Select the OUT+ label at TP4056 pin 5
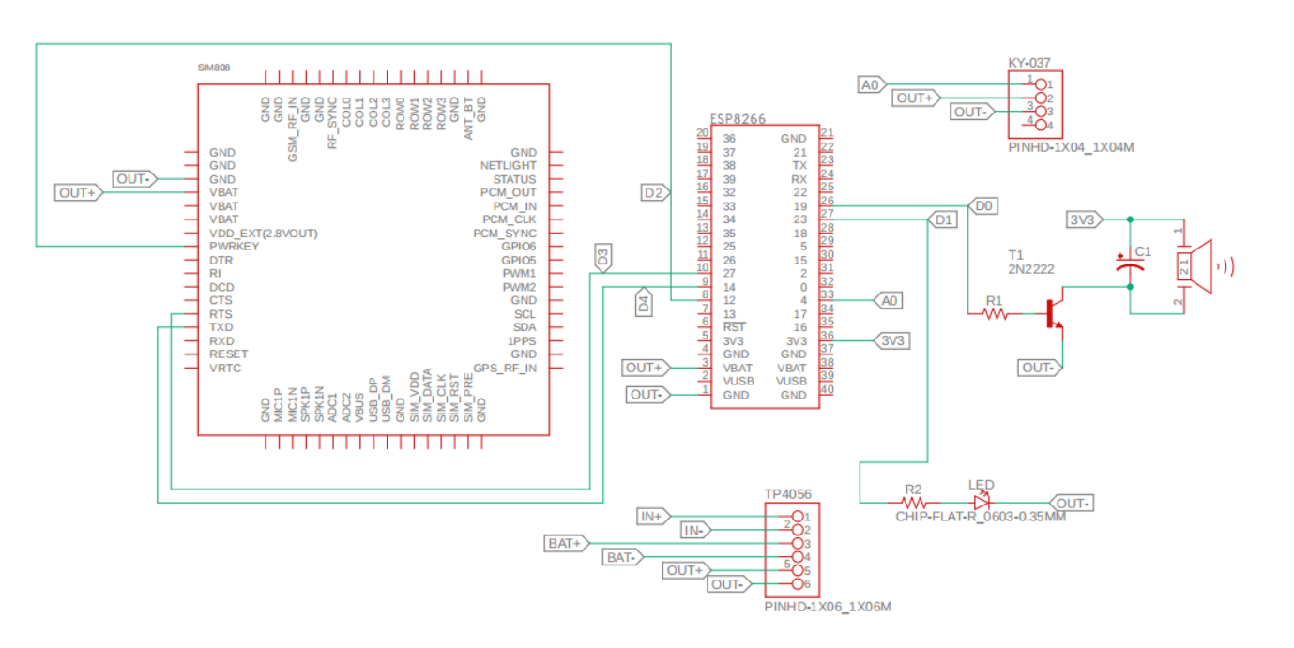 point(686,570)
